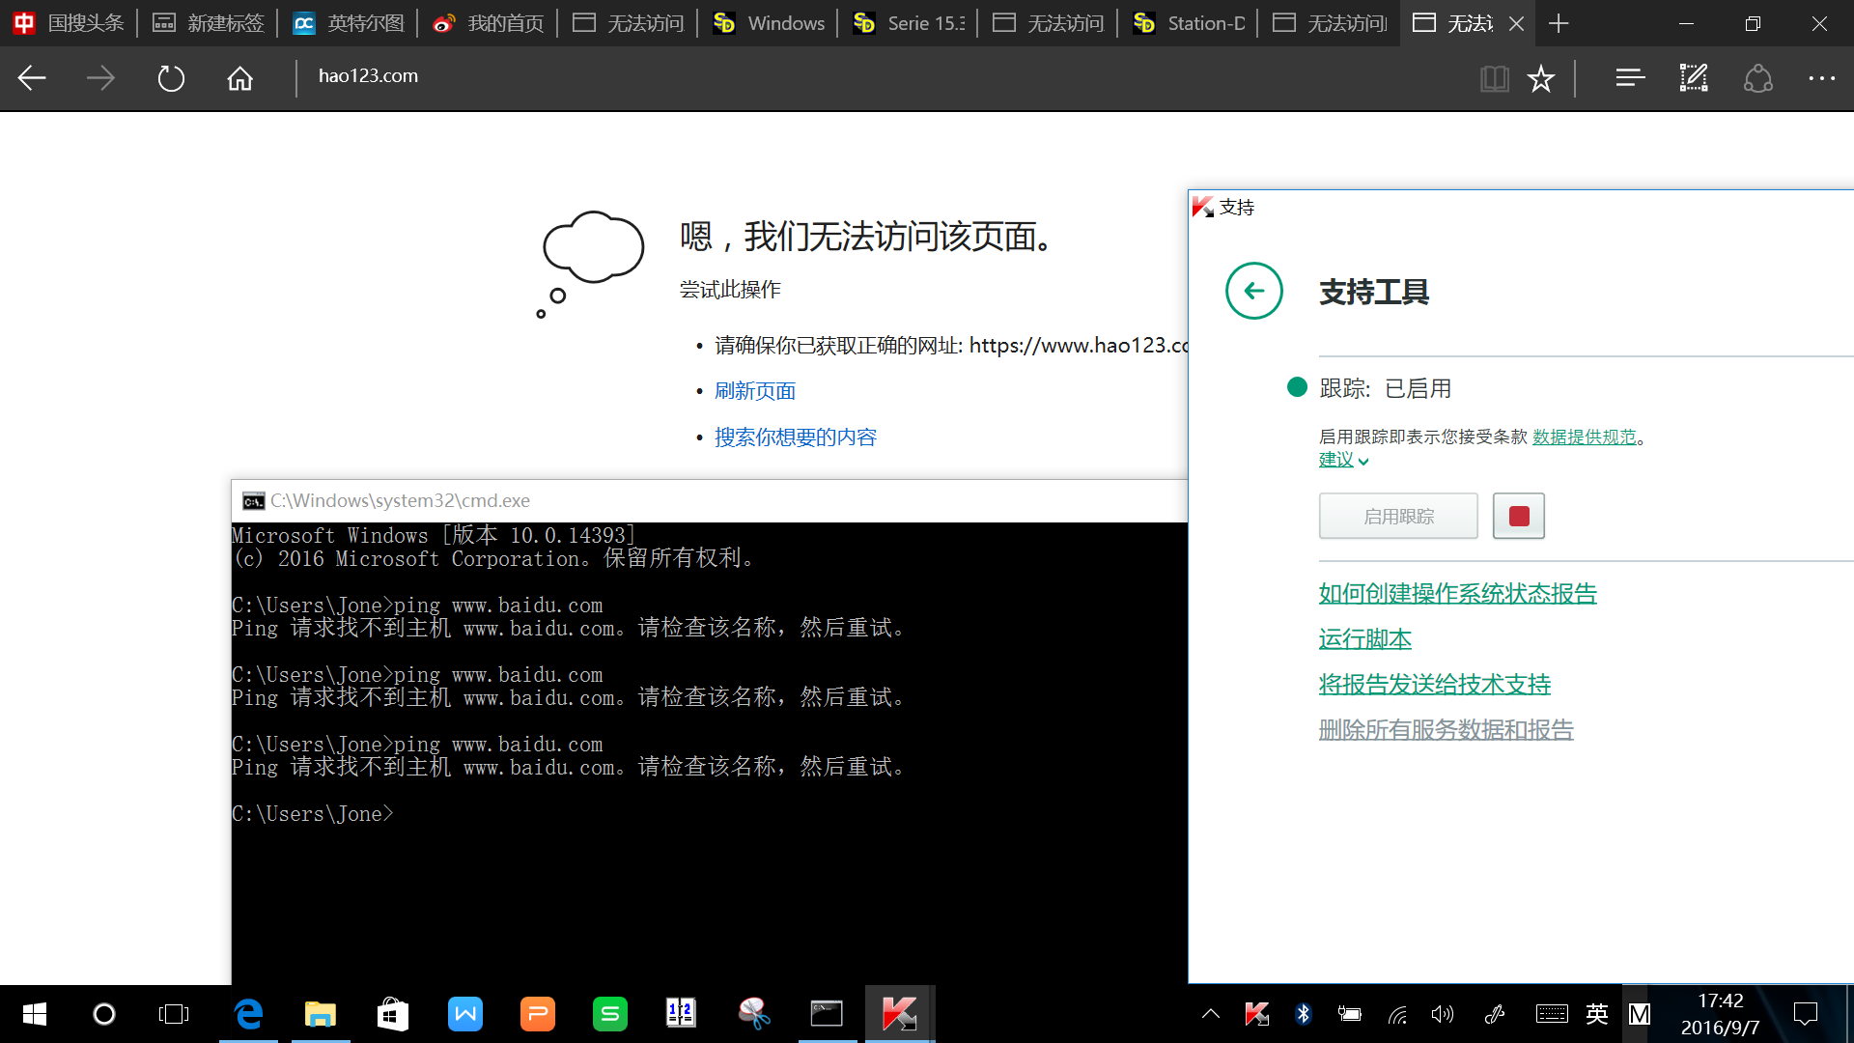This screenshot has height=1043, width=1854.
Task: Expand the 建议 section
Action: pyautogui.click(x=1343, y=460)
